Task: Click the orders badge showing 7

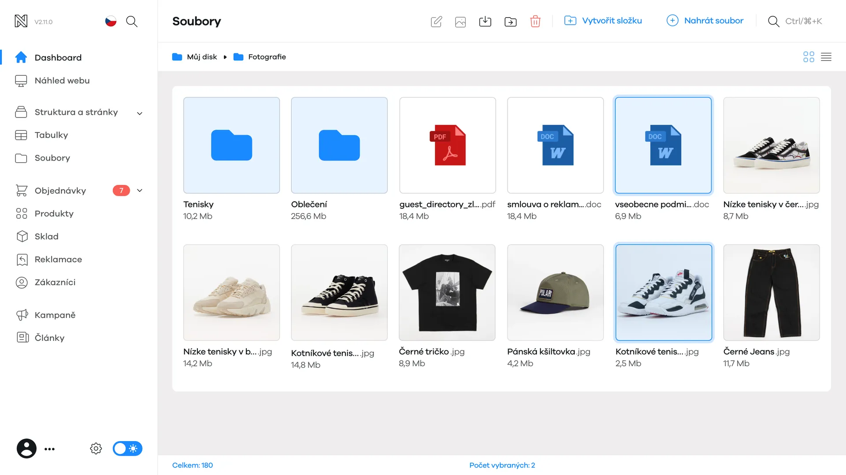Action: pos(121,191)
